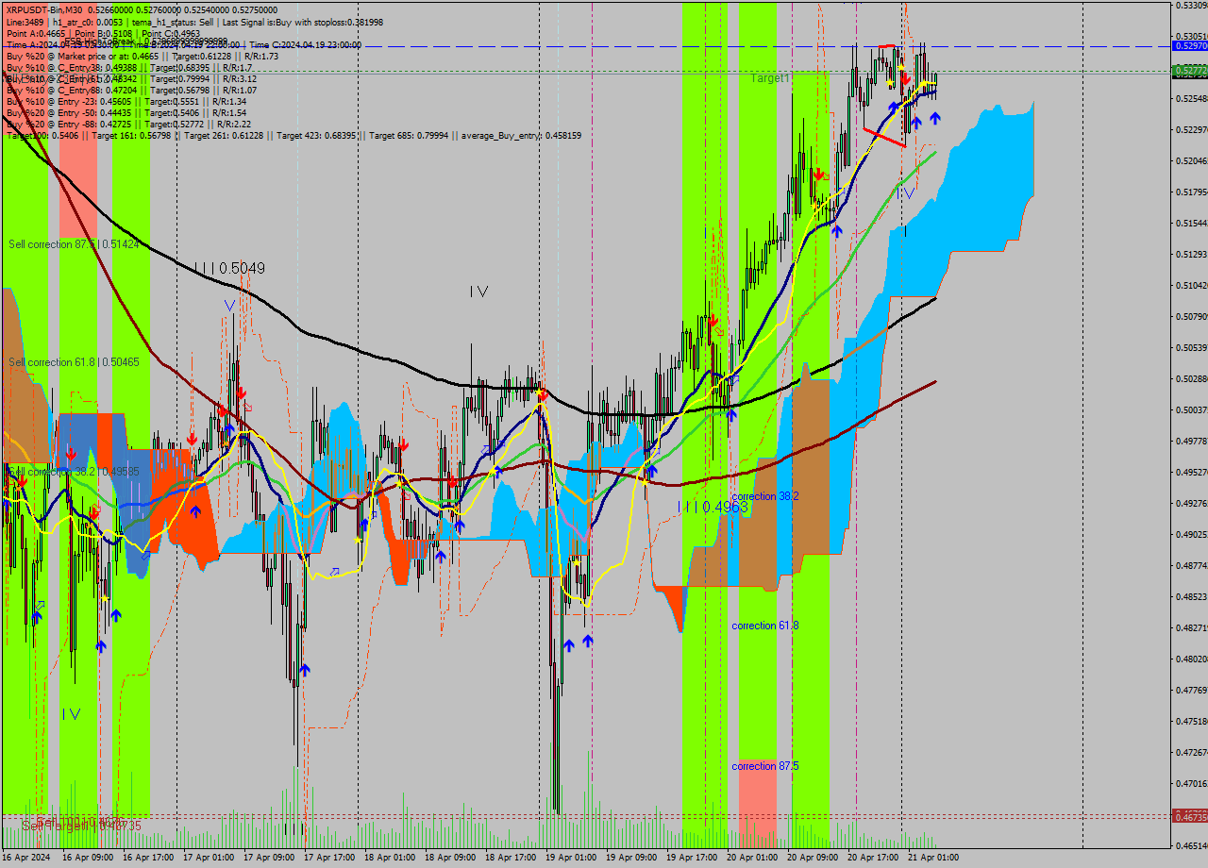Image resolution: width=1208 pixels, height=868 pixels.
Task: Click 'Buy %10 @ Entry -23' line
Action: pos(126,102)
